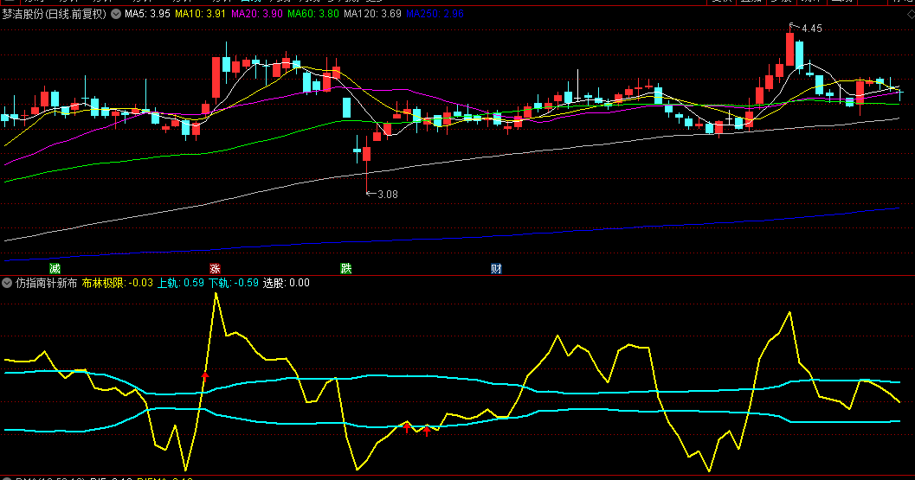Select the 下轨: -0.59 value

click(234, 284)
